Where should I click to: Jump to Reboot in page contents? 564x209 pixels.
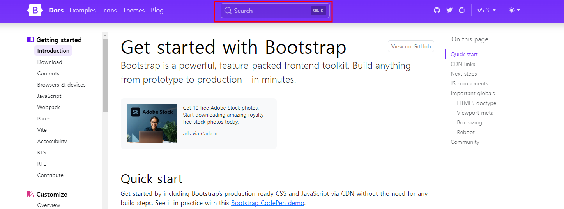466,132
